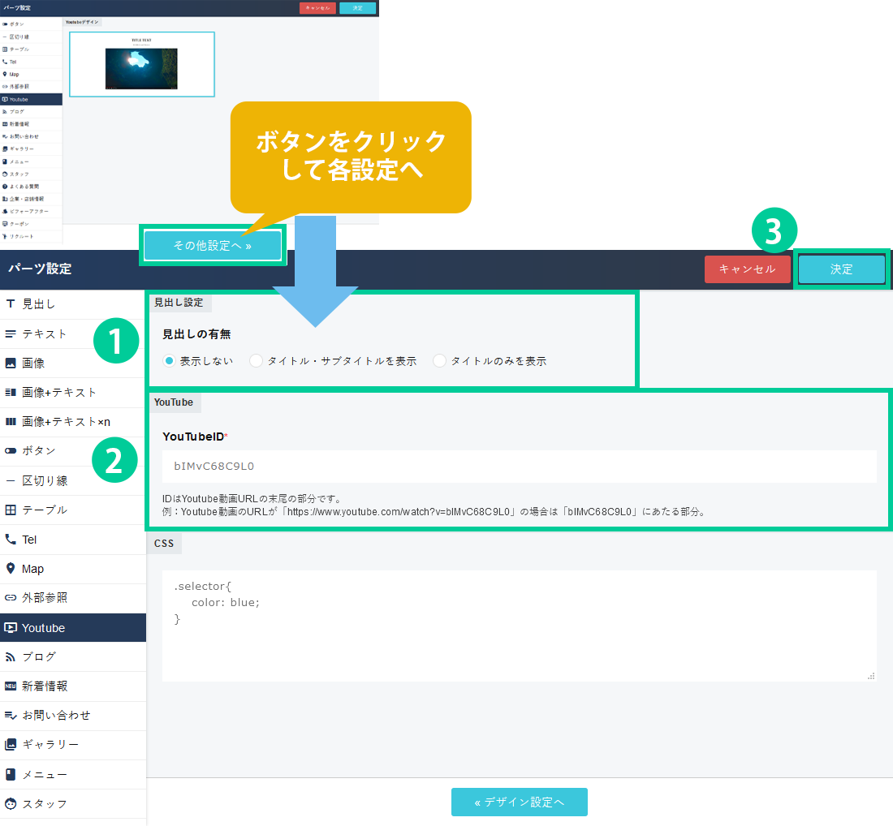Select the Map pin icon
Image resolution: width=893 pixels, height=826 pixels.
[x=11, y=569]
